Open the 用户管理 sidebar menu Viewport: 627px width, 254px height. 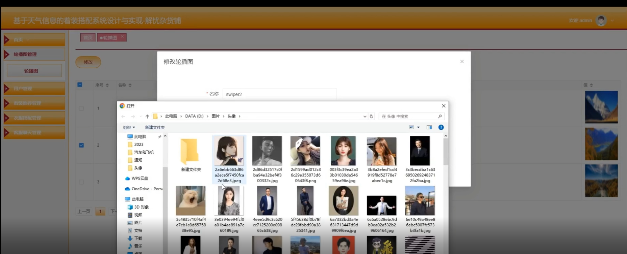tap(34, 89)
